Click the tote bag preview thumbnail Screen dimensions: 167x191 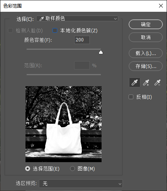point(64,124)
